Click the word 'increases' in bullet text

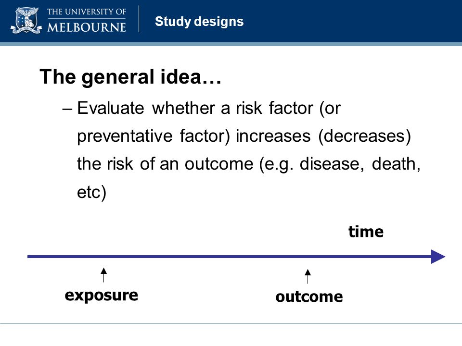(273, 136)
